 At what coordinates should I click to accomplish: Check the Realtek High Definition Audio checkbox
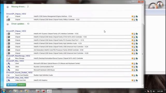[x=7, y=75]
